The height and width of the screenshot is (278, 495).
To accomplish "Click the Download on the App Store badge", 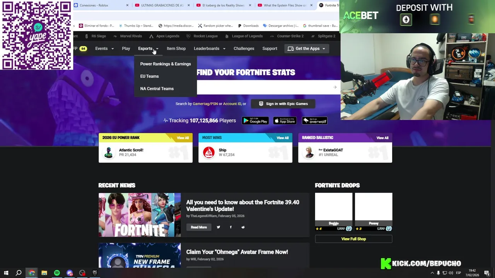I will [285, 121].
